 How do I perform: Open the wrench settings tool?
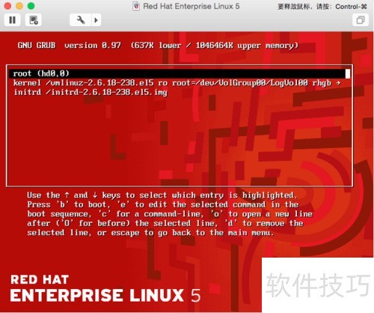[81, 20]
